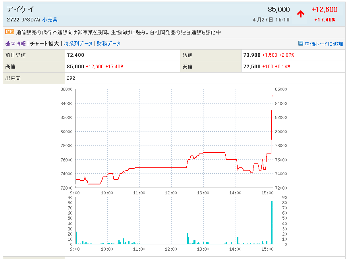348x259 pixels.
Task: Select the チャート拡大 tab
Action: [x=44, y=44]
